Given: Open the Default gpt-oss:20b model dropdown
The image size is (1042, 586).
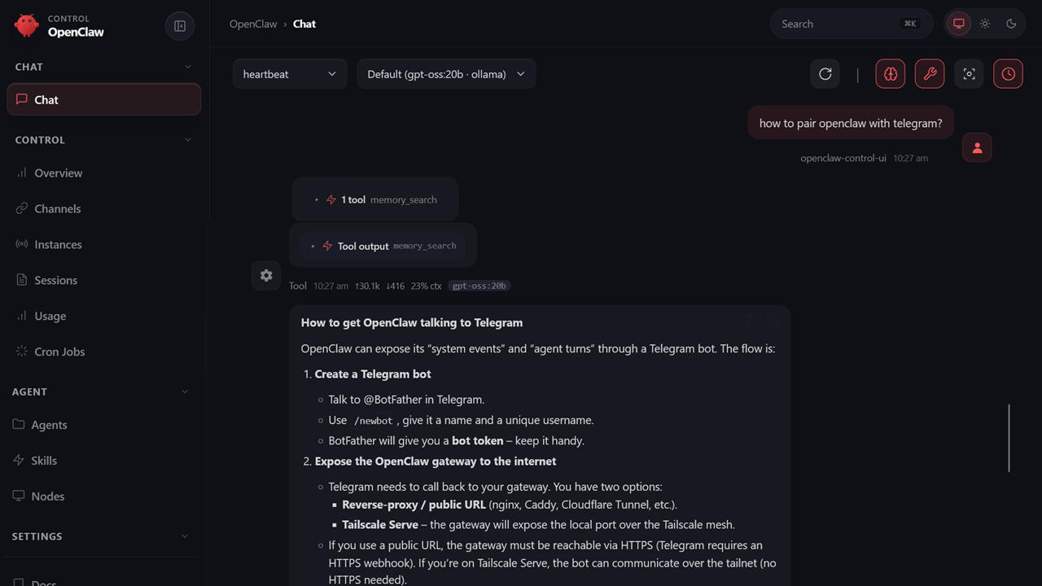Looking at the screenshot, I should (x=446, y=74).
